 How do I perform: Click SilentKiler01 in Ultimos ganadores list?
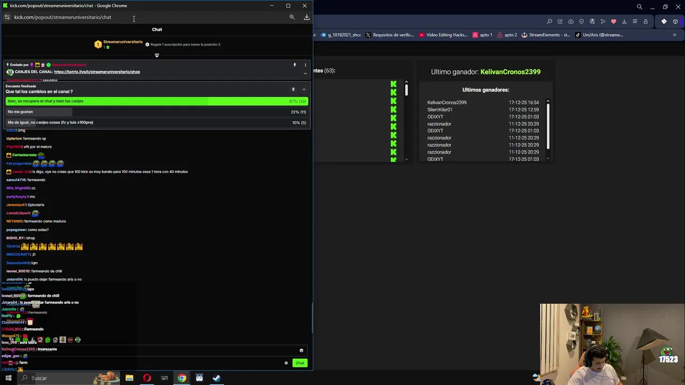pyautogui.click(x=440, y=110)
